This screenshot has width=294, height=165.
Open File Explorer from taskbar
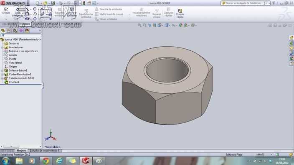click(19, 161)
